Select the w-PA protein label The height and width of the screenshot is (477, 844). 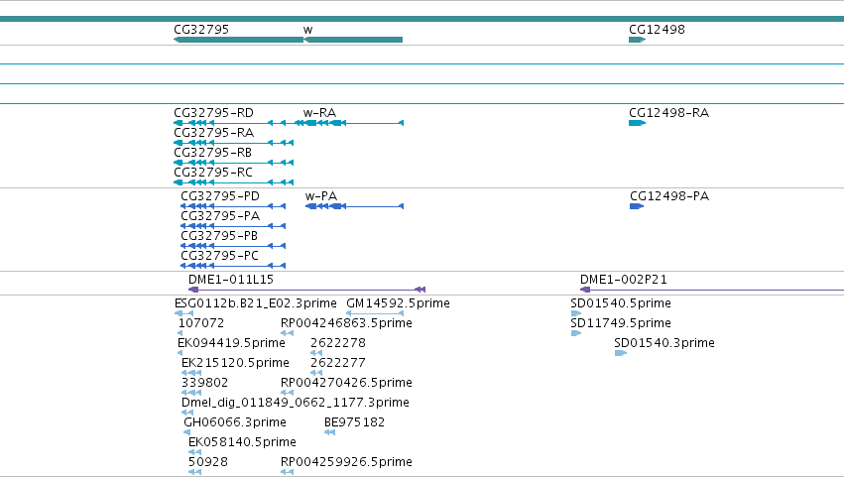pos(321,196)
